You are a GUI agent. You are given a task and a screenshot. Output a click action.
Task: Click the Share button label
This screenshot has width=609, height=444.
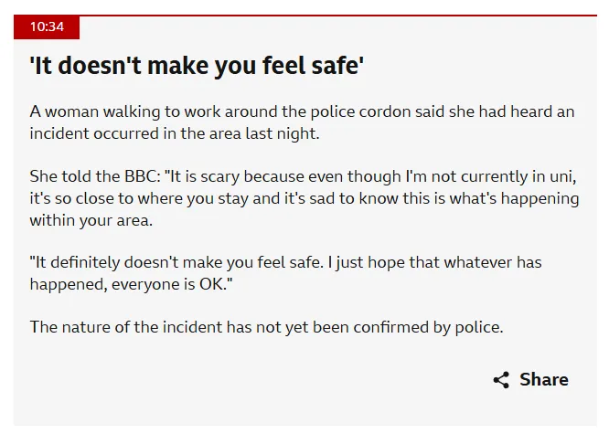[x=544, y=379]
